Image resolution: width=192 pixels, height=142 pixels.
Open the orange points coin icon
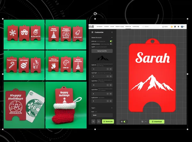[172, 26]
